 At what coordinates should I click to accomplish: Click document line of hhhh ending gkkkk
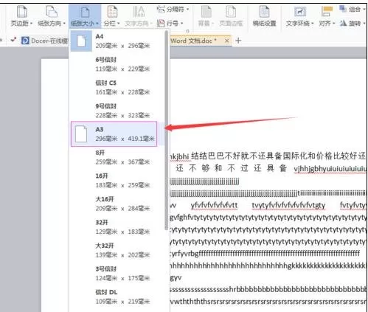click(268, 266)
